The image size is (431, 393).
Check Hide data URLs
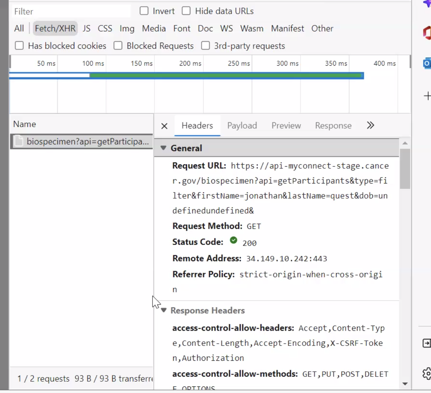[x=186, y=11]
